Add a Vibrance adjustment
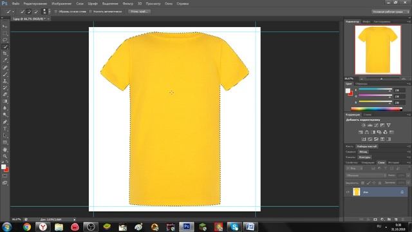 click(x=388, y=125)
